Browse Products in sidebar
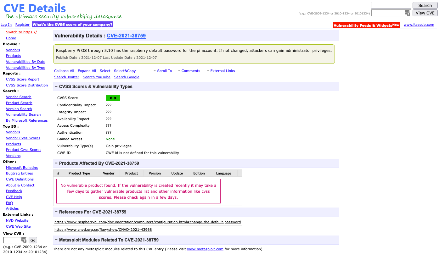Viewport: 445px width, 255px height. [x=14, y=56]
